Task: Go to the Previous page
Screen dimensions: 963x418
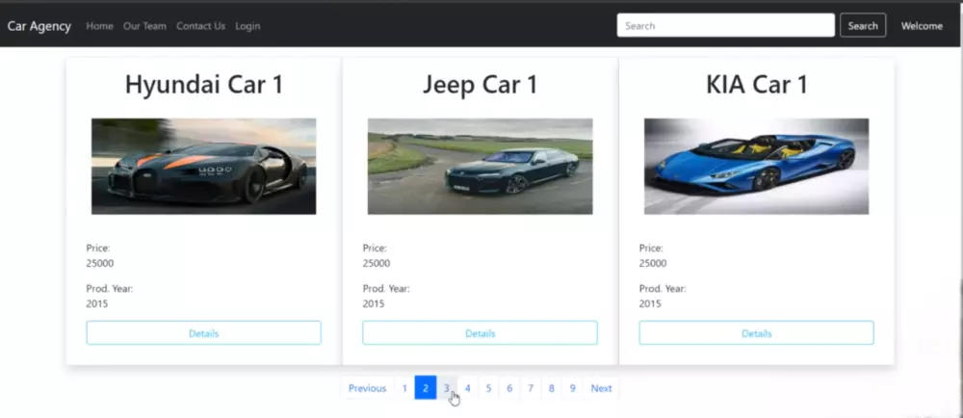Action: pos(367,388)
